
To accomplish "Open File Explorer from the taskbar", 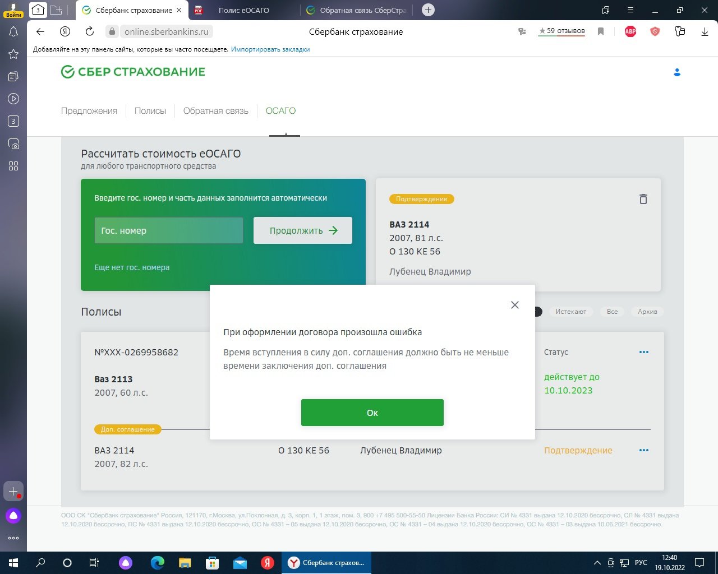I will pos(185,563).
